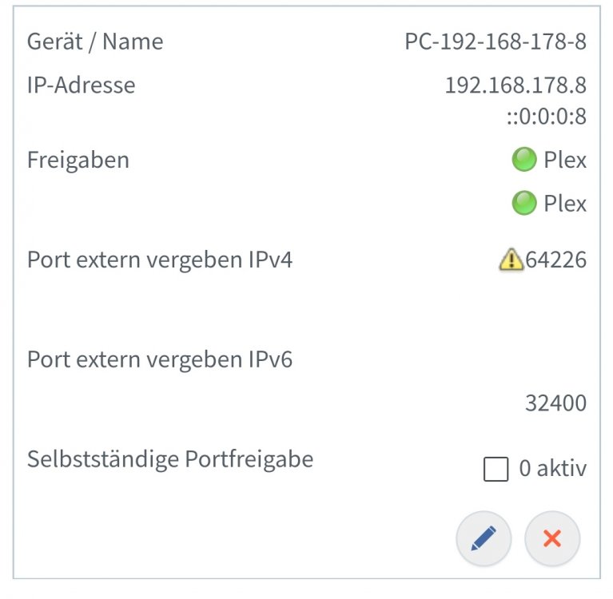Click the second green Plex status indicator
Image resolution: width=613 pixels, height=599 pixels.
(523, 203)
